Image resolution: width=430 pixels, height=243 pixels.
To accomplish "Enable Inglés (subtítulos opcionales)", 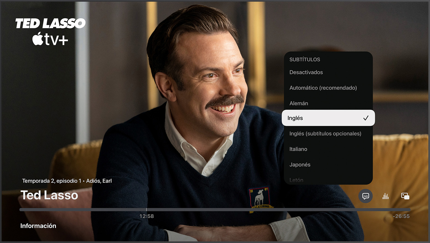I will click(x=326, y=133).
